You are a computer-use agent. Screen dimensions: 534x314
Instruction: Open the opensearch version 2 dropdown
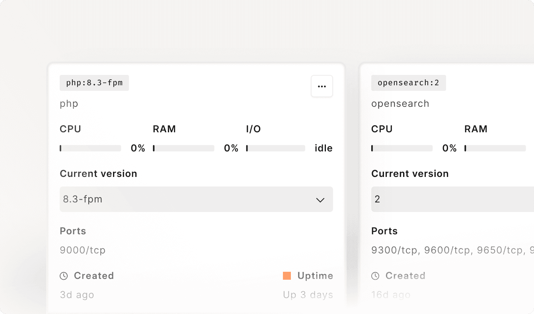452,199
